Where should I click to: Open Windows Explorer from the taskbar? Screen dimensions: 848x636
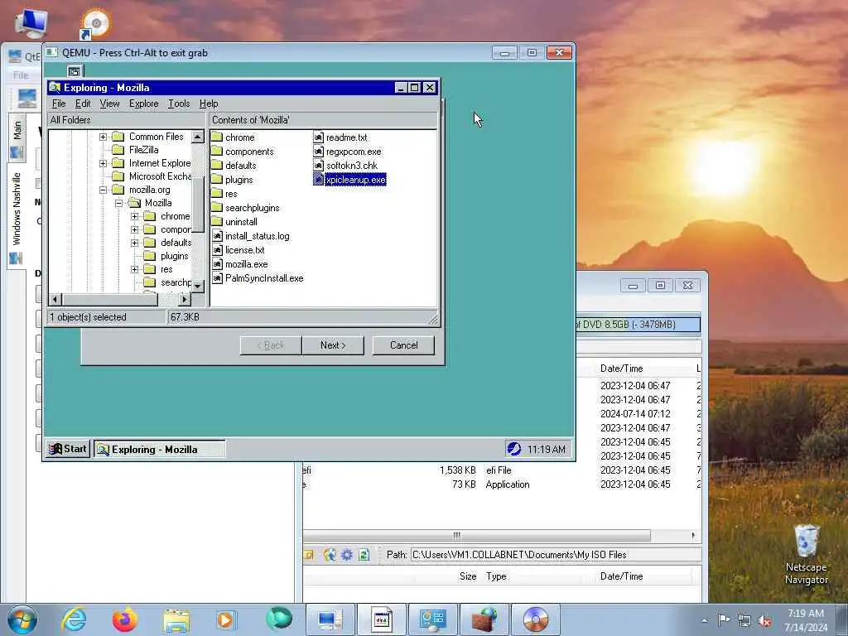point(176,619)
